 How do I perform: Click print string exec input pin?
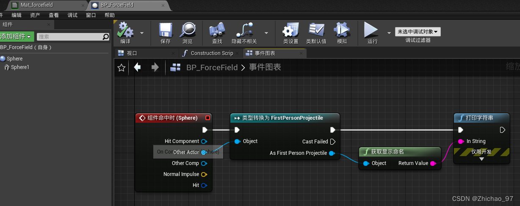click(x=461, y=130)
